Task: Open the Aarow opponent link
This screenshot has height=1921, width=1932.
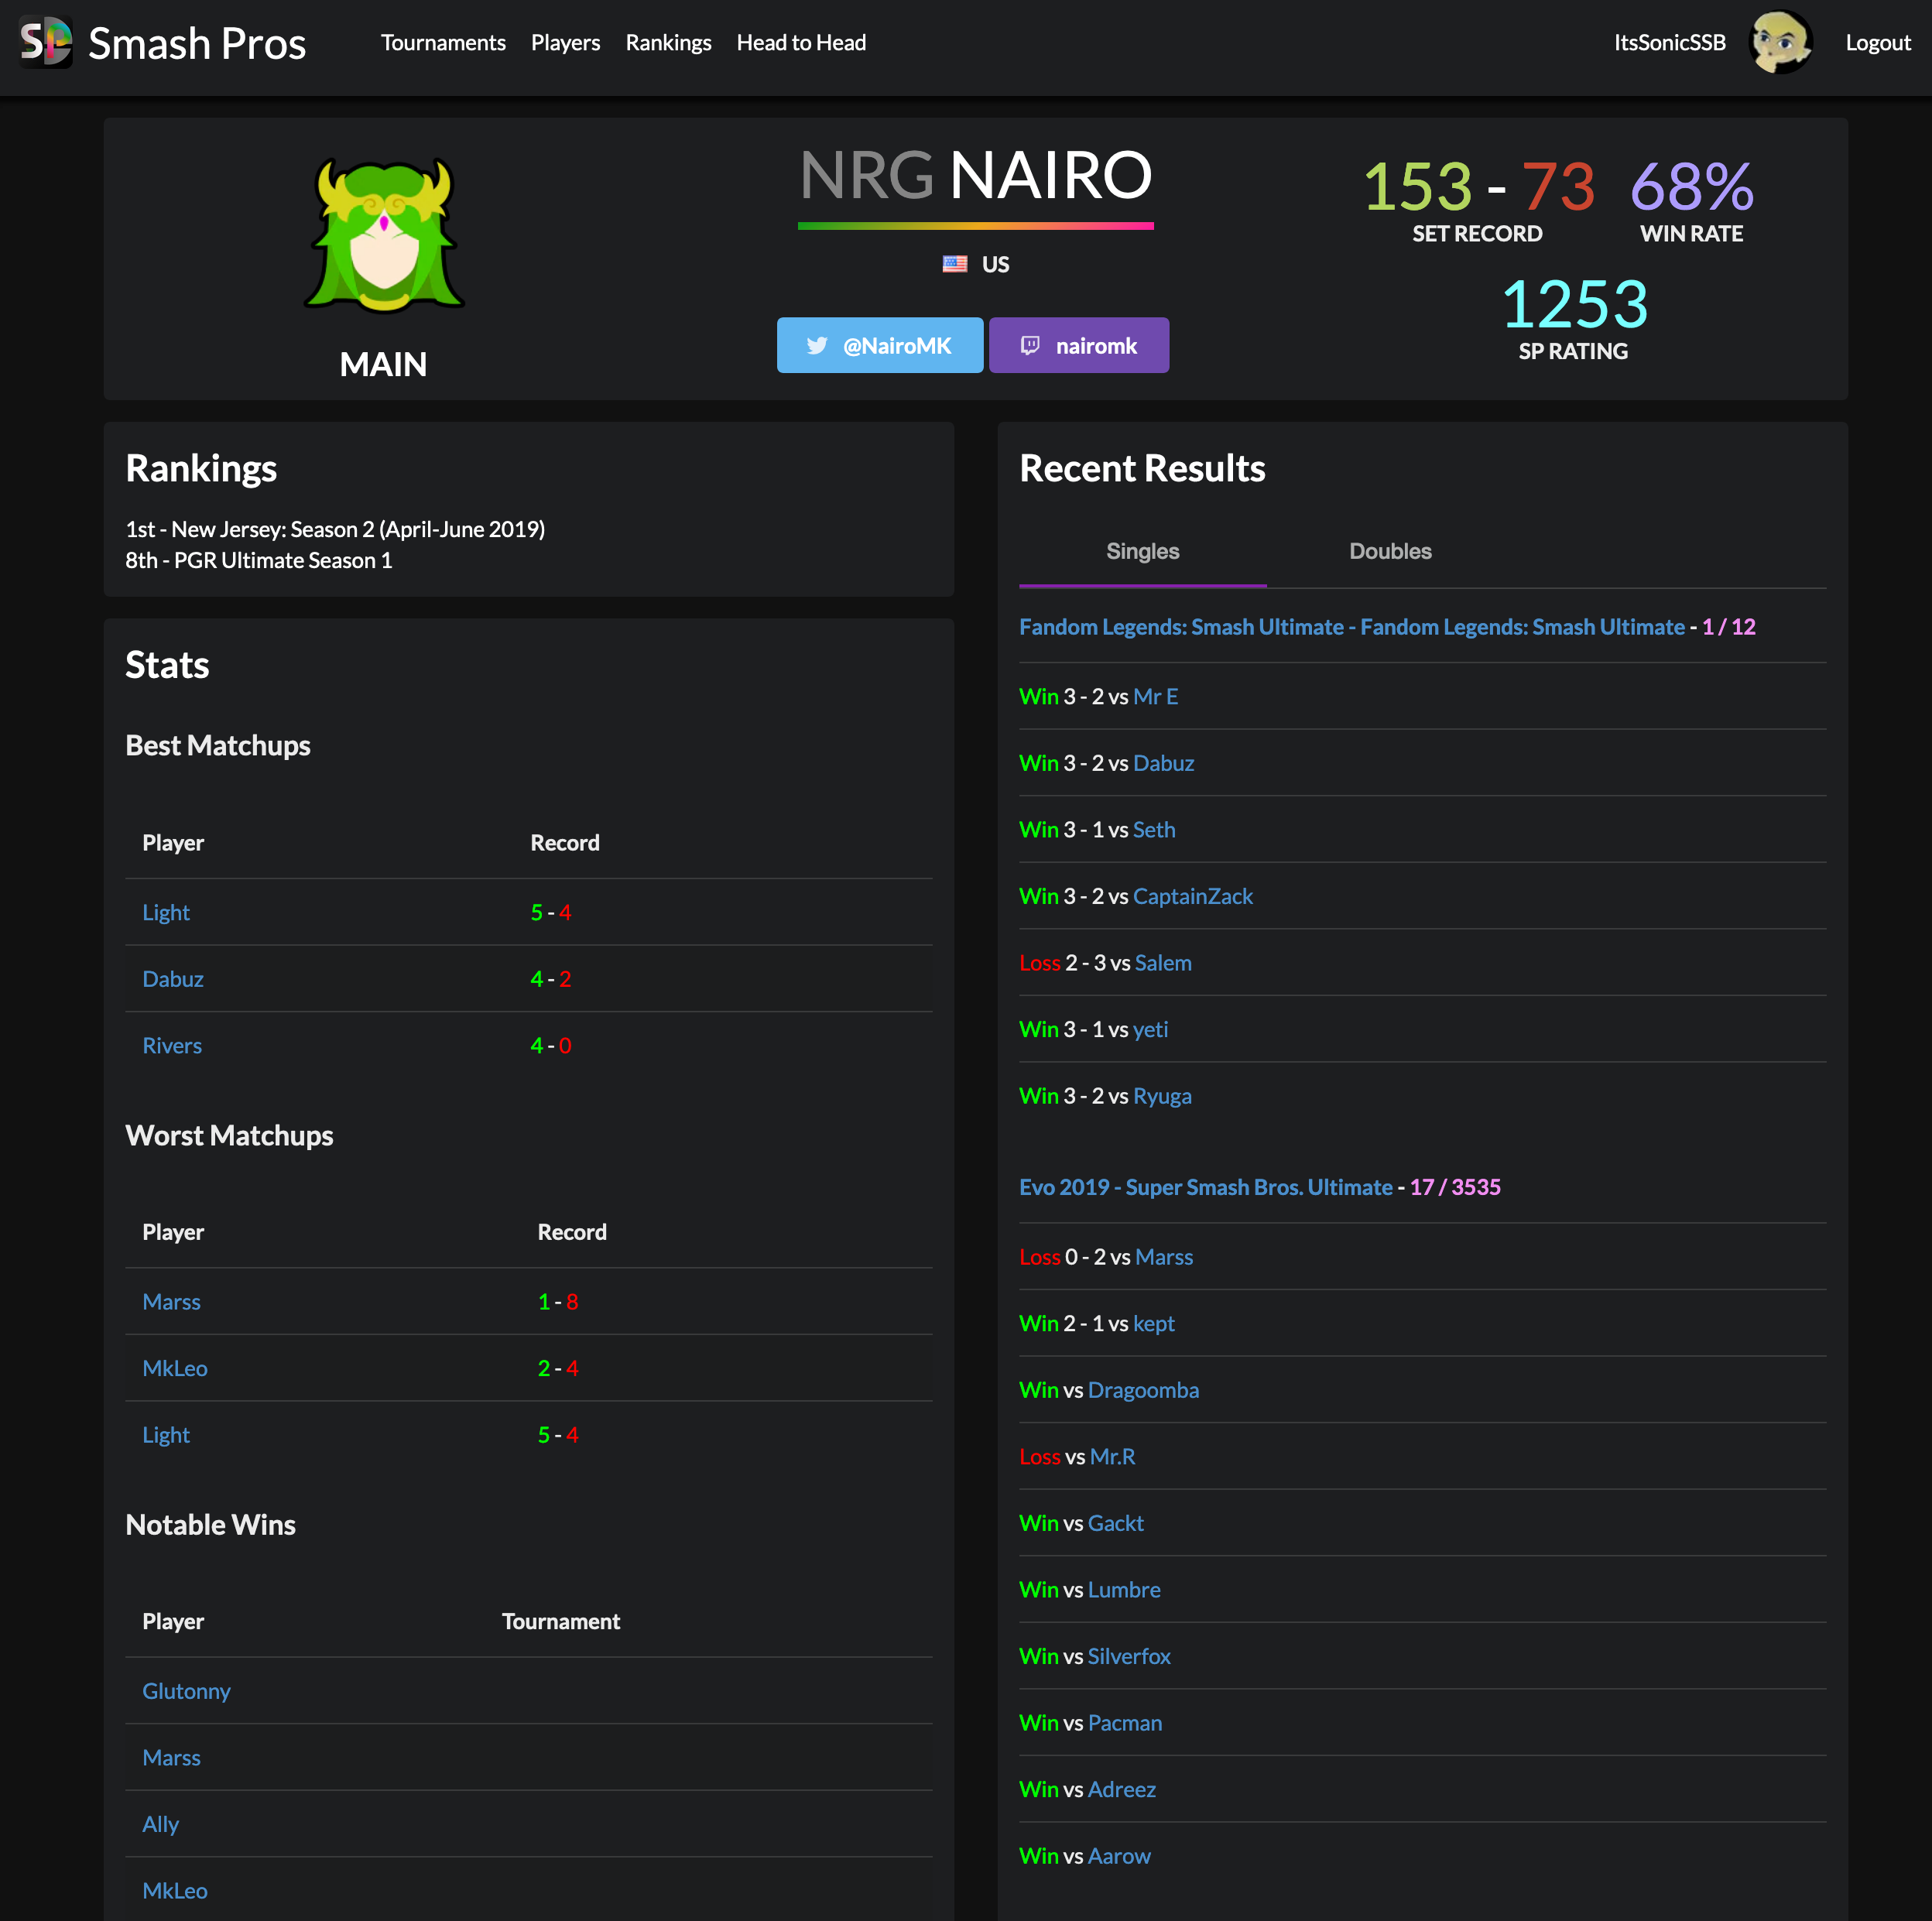Action: [1120, 1856]
